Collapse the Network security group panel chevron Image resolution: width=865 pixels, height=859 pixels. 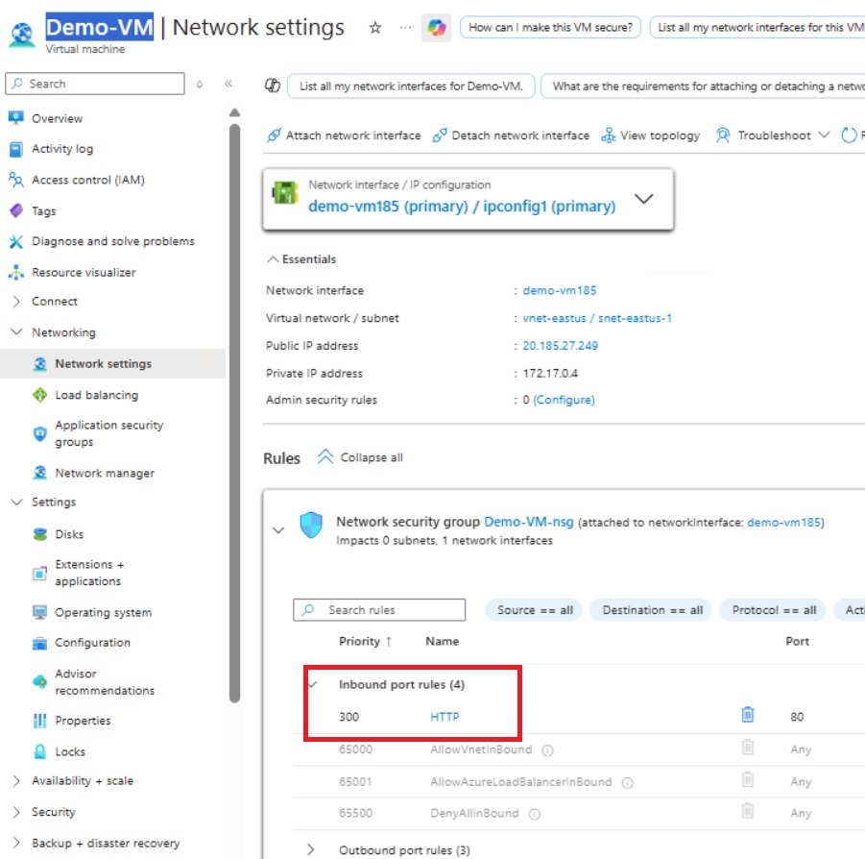[x=278, y=530]
